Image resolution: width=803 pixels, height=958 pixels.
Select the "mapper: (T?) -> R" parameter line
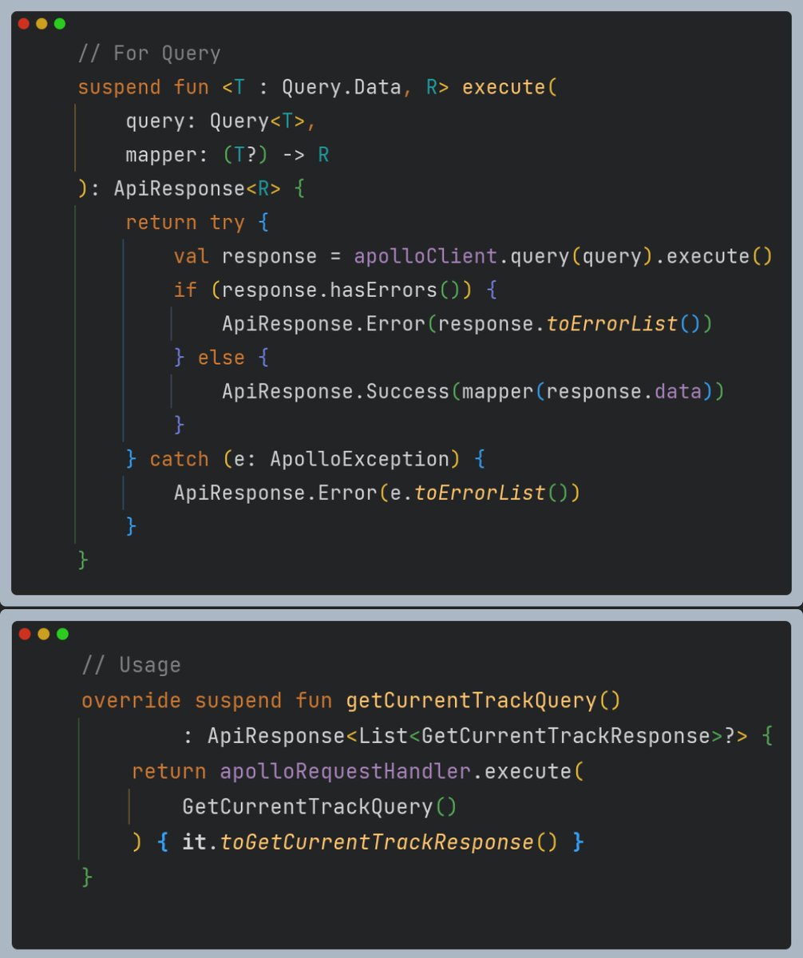coord(227,155)
